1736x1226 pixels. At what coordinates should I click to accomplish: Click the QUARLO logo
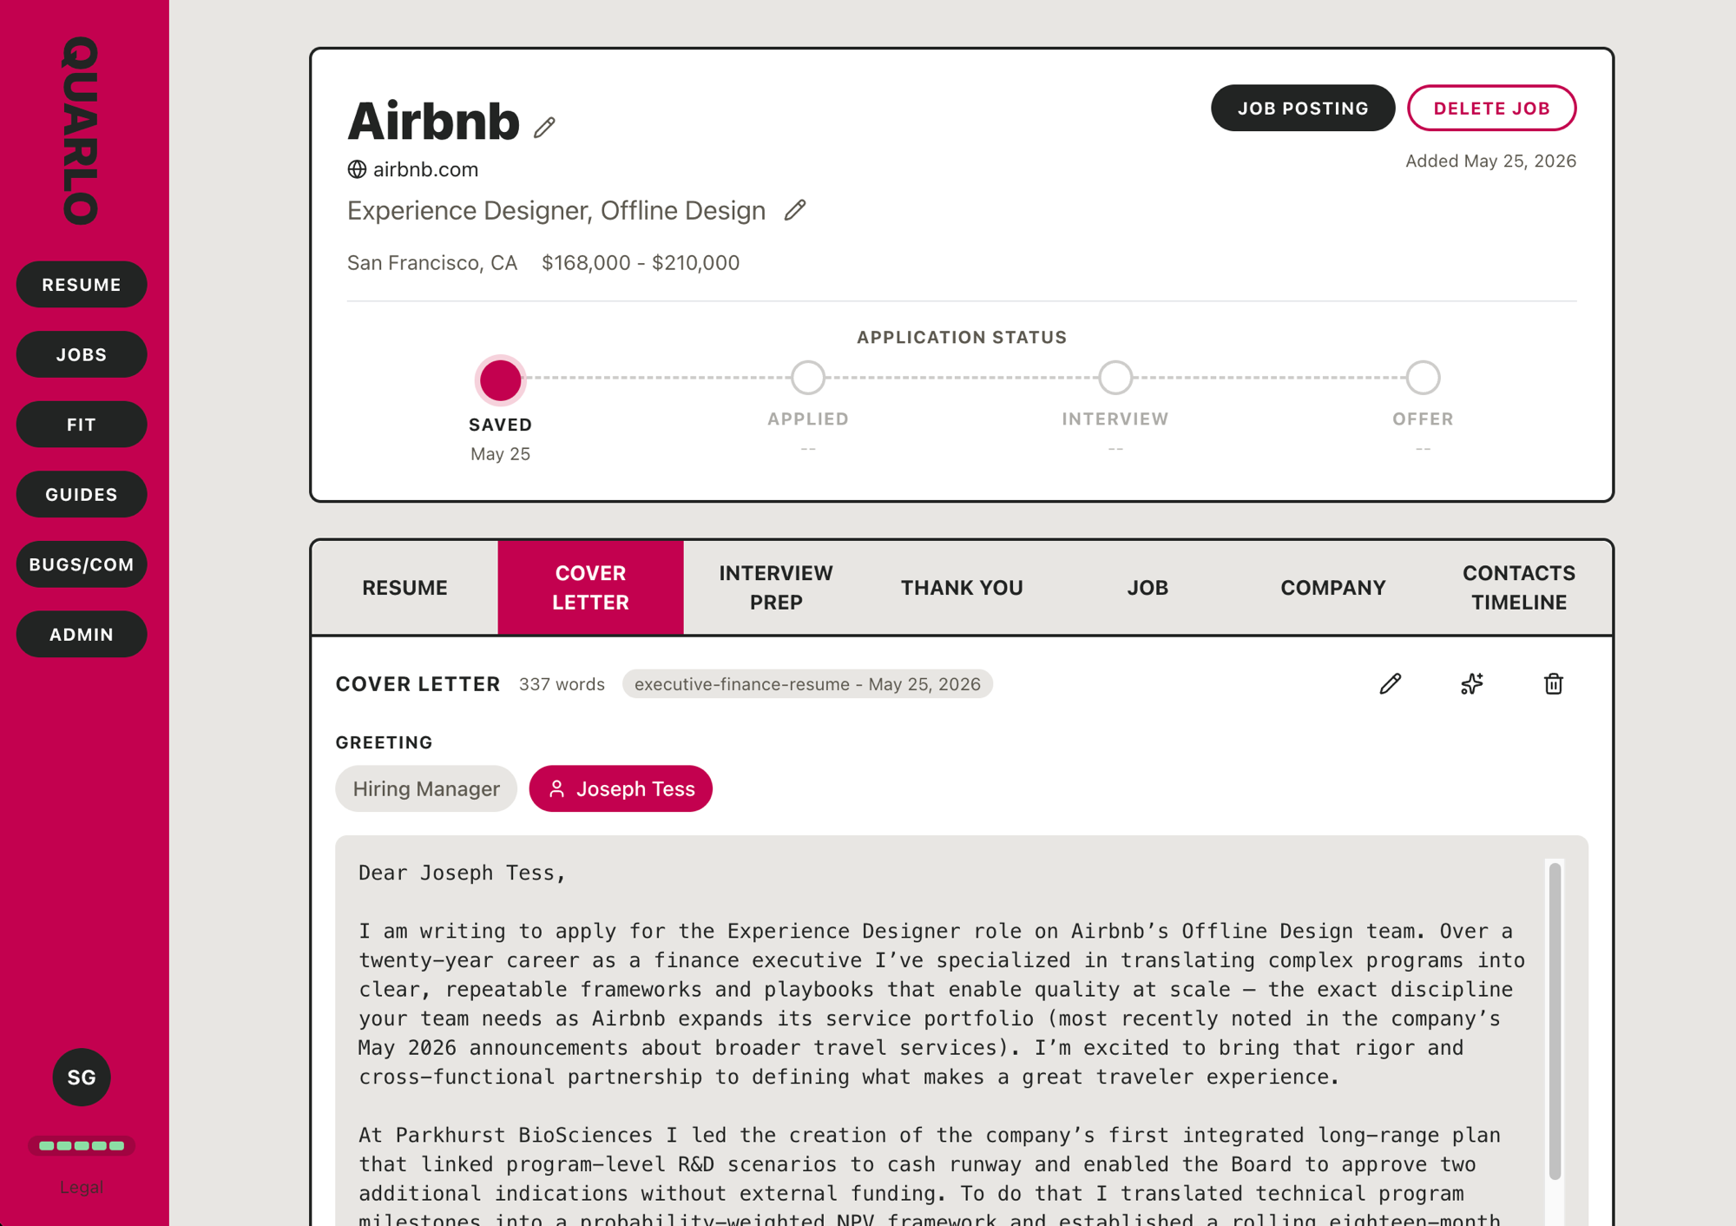(81, 130)
